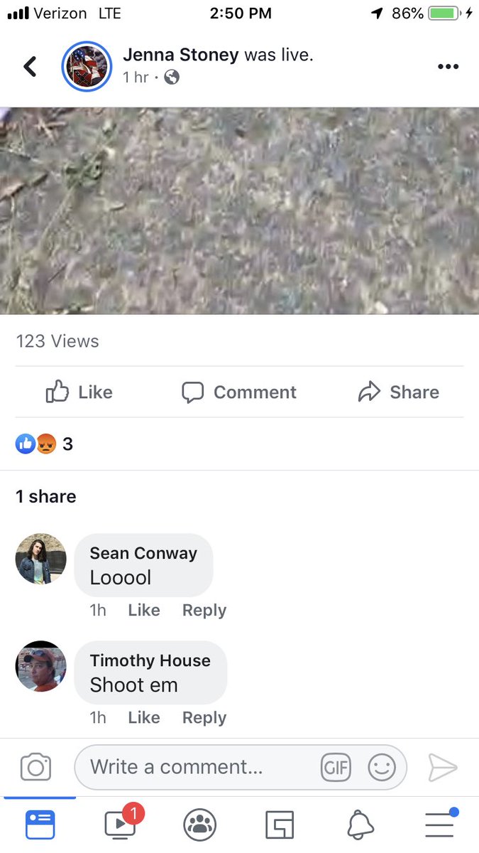This screenshot has width=479, height=853.
Task: Tap the camera icon beside comment box
Action: [35, 767]
